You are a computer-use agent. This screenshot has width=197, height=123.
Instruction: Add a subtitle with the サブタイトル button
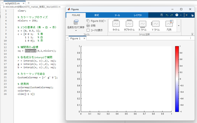pyautogui.click(x=129, y=25)
